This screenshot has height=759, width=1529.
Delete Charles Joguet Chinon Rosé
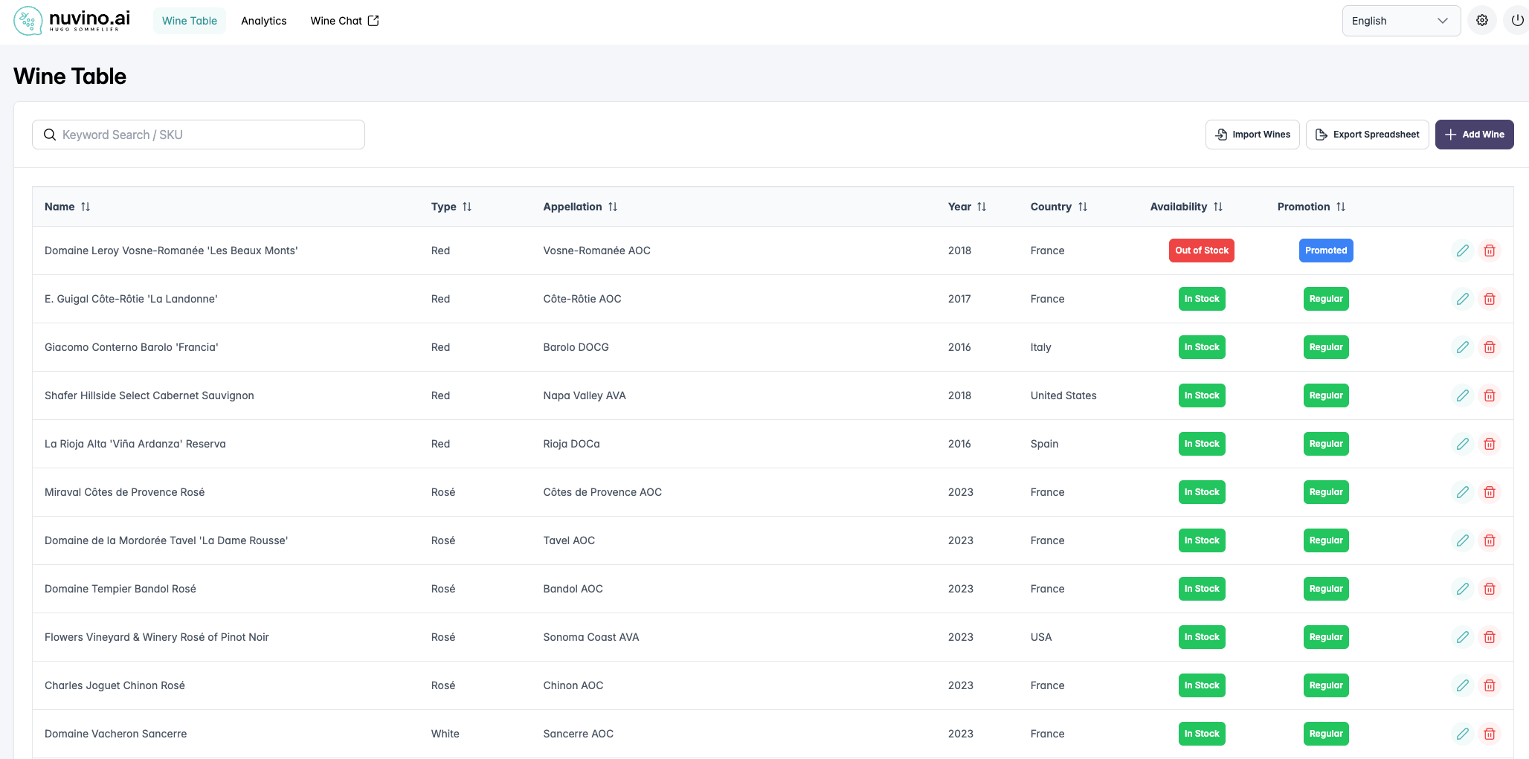(x=1490, y=685)
